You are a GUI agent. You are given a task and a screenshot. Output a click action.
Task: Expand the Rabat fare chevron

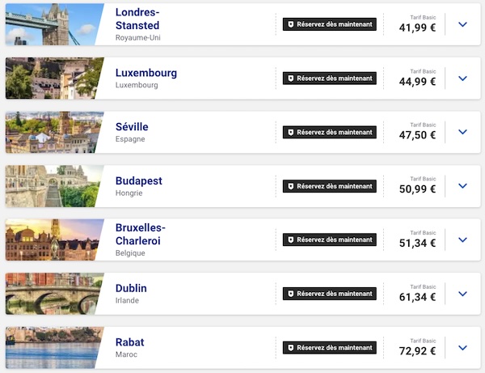click(462, 348)
